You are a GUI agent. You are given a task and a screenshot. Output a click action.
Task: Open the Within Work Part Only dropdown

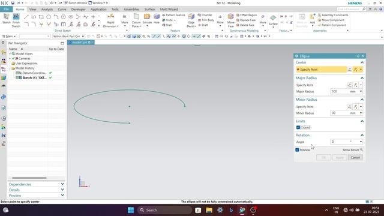pyautogui.click(x=68, y=36)
